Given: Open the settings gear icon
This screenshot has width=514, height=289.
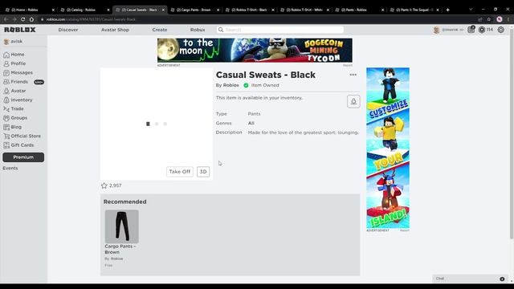Looking at the screenshot, I should click(x=501, y=30).
